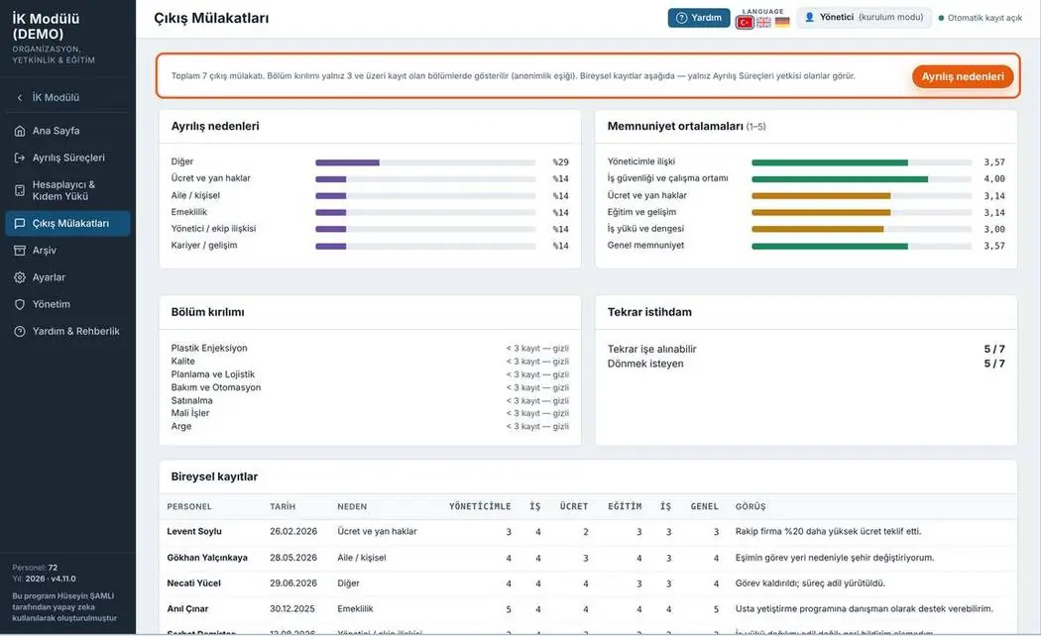The image size is (1041, 636).
Task: Switch language with the Turkish flag
Action: tap(745, 23)
